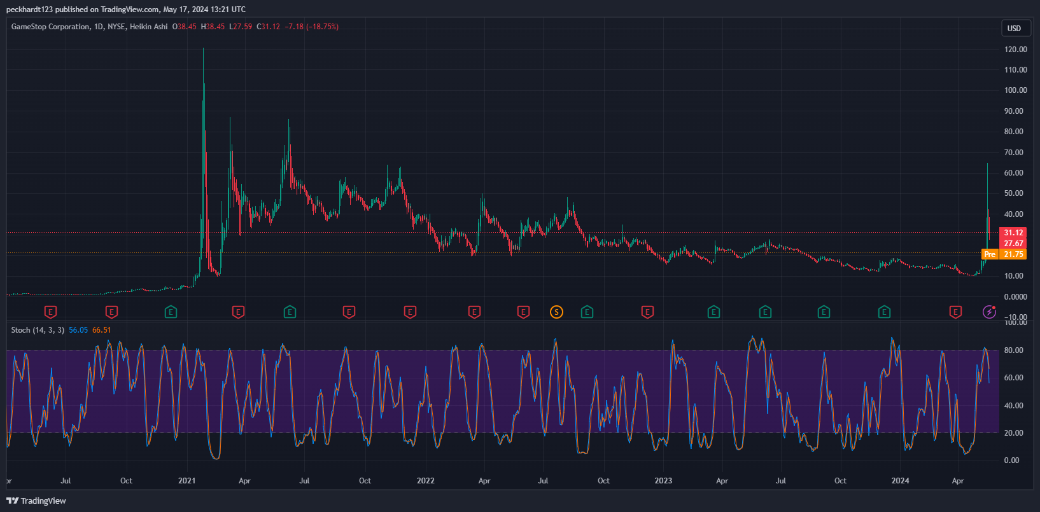
Task: Select the red earnings marker for December 2022
Action: click(x=647, y=312)
